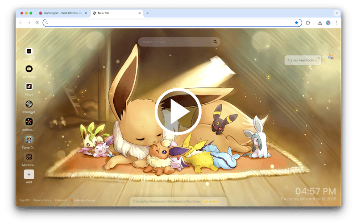
Task: Play the video with the large play button
Action: click(178, 111)
